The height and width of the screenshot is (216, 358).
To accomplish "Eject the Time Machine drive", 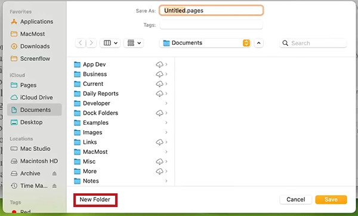I will pyautogui.click(x=54, y=186).
